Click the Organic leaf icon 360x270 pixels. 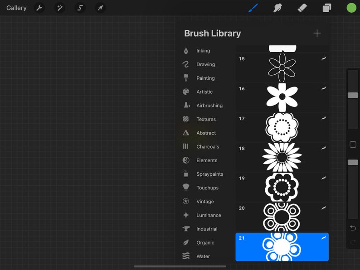(x=186, y=242)
